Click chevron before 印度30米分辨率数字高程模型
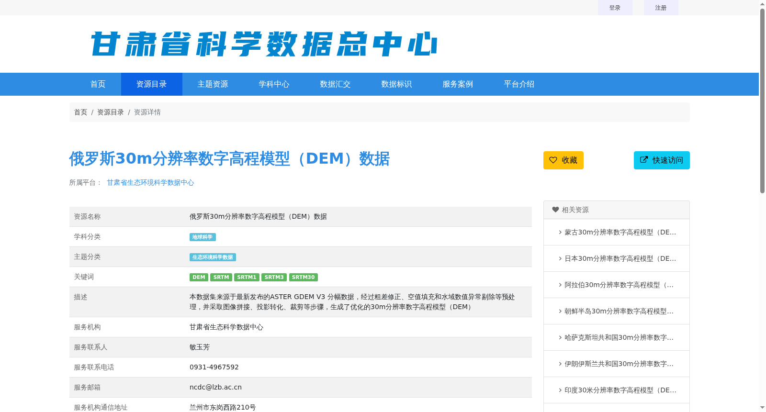This screenshot has width=766, height=412. [x=560, y=390]
